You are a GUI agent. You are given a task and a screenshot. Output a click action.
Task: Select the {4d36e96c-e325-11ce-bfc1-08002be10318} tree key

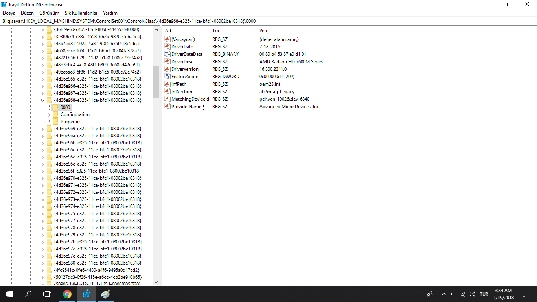[x=97, y=150]
